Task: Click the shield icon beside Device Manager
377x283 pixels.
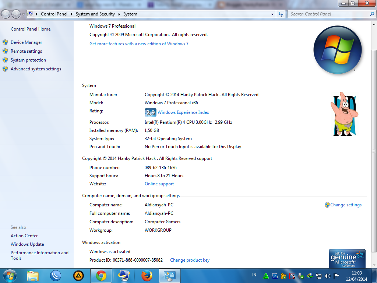Action: (5, 42)
